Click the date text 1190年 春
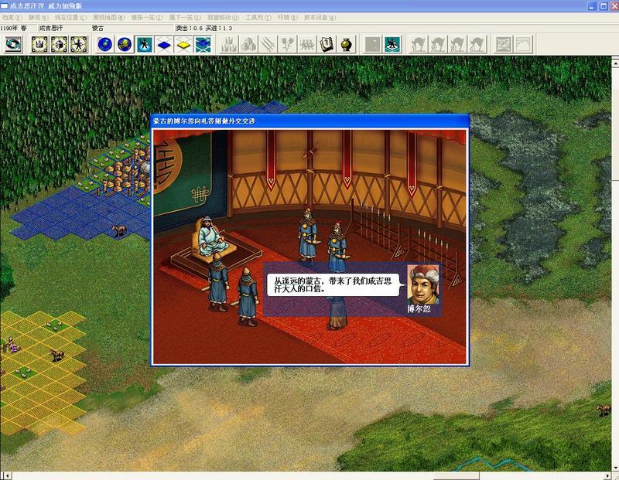This screenshot has width=619, height=480. click(13, 28)
